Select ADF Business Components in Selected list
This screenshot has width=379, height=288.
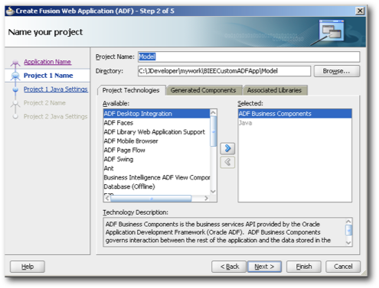[x=295, y=114]
